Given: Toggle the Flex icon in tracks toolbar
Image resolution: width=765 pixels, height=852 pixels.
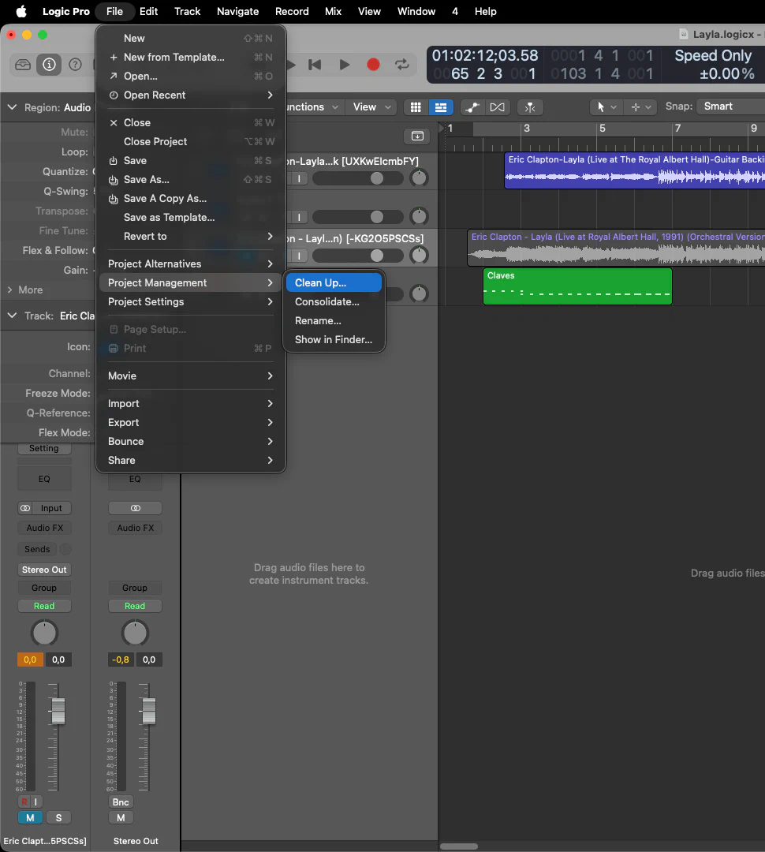Looking at the screenshot, I should (x=497, y=107).
